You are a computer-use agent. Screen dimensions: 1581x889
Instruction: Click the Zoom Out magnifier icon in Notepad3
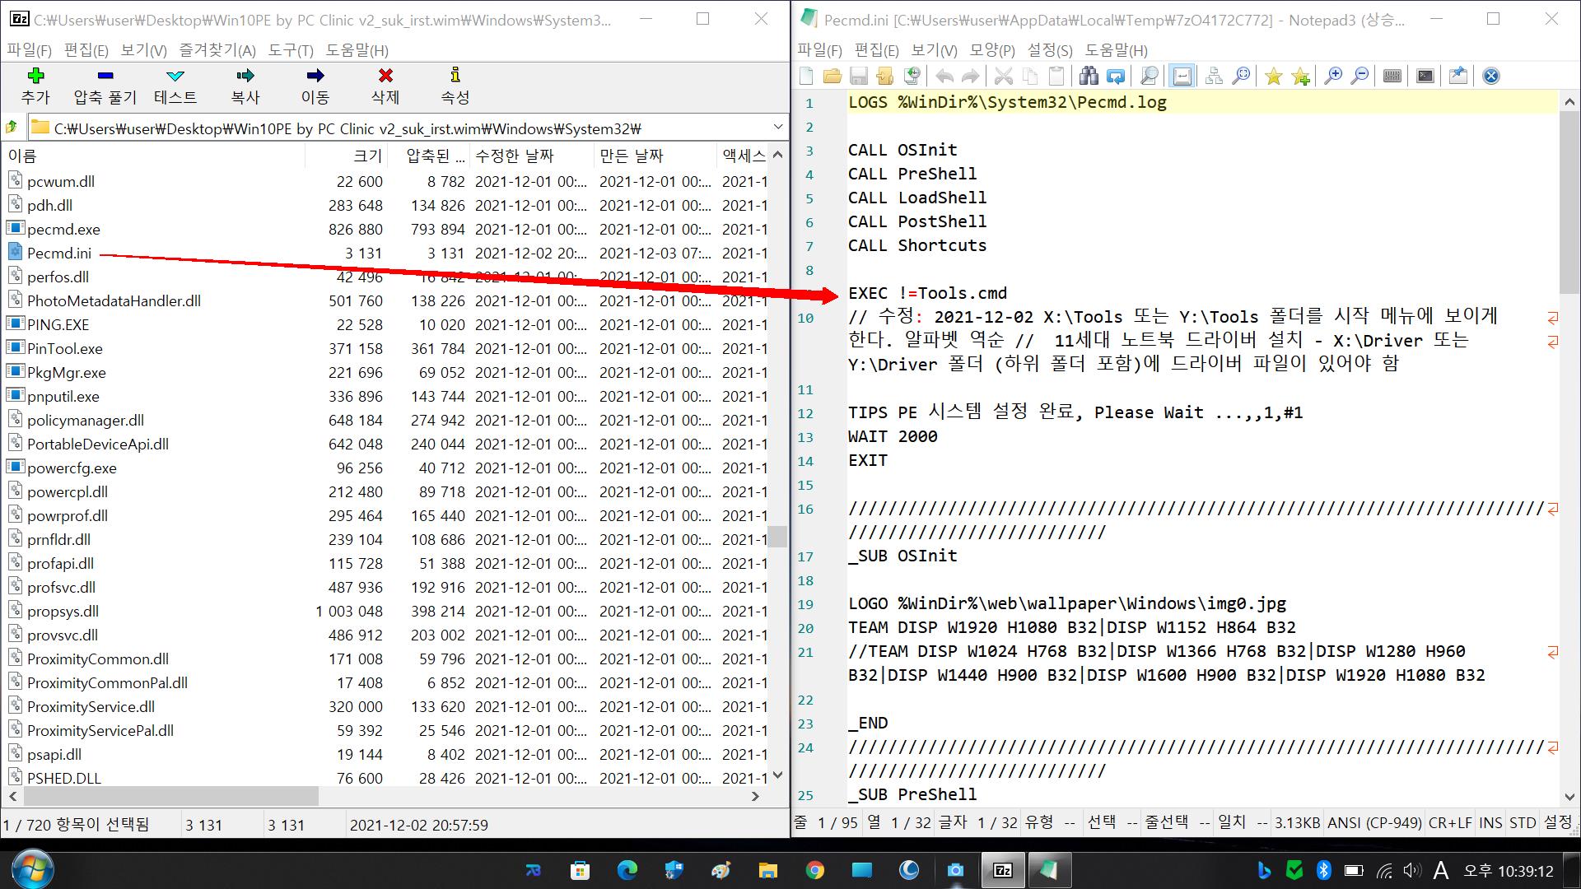tap(1359, 77)
